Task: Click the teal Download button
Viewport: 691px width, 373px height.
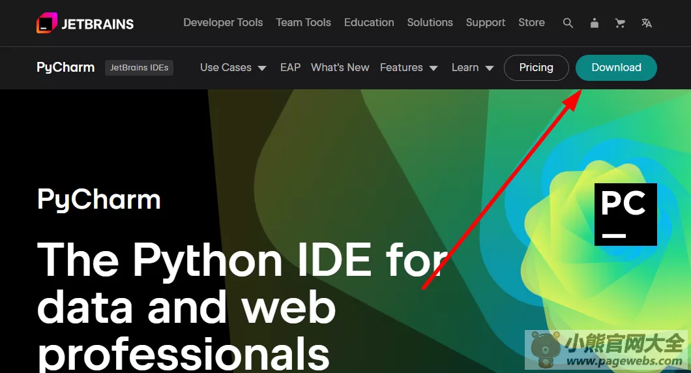Action: (x=616, y=67)
